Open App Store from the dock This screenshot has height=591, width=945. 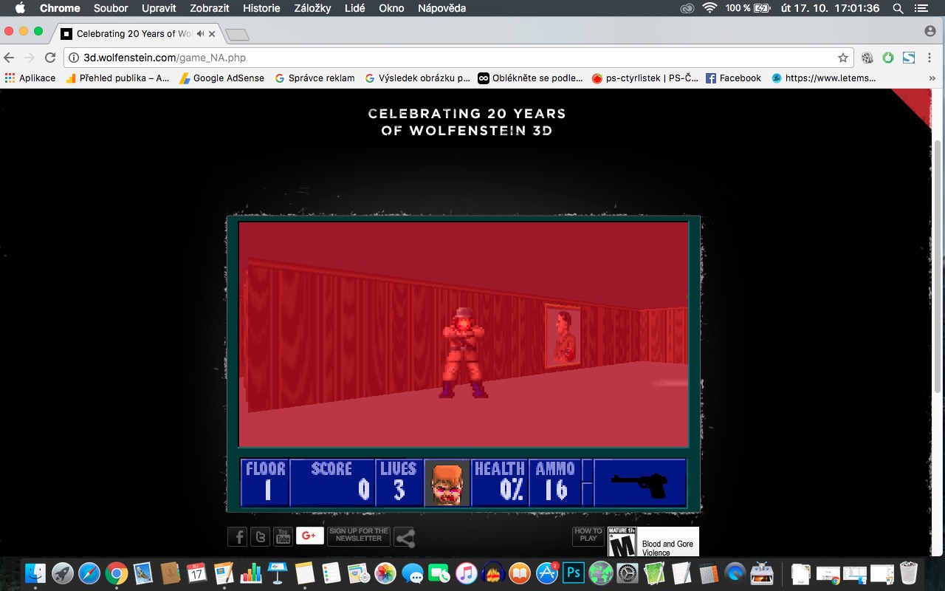click(546, 573)
